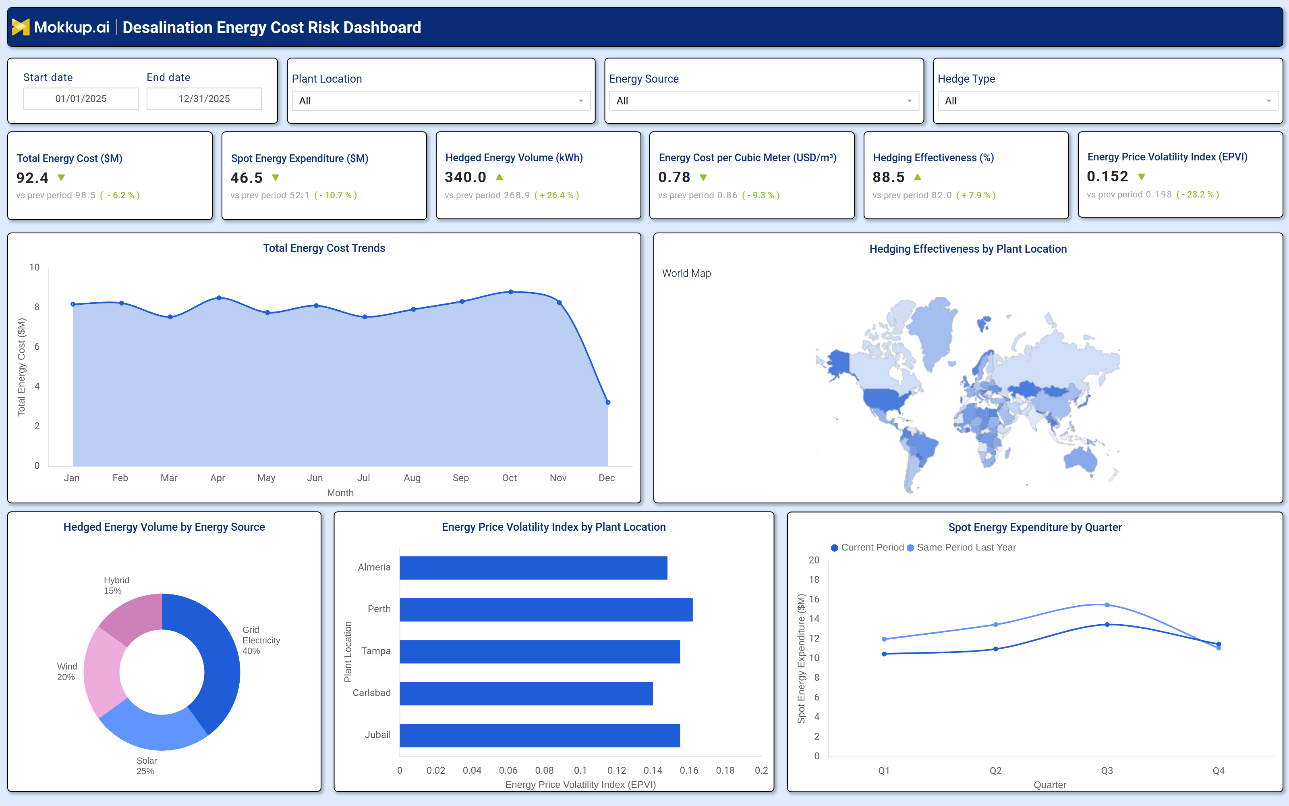Click the Almeria volatility bar
Image resolution: width=1289 pixels, height=806 pixels.
point(533,568)
